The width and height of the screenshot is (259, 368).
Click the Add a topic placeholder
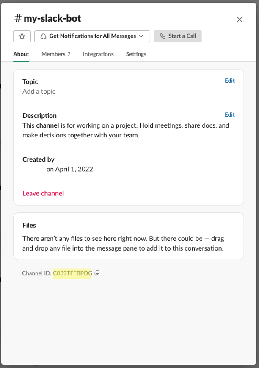pos(39,92)
